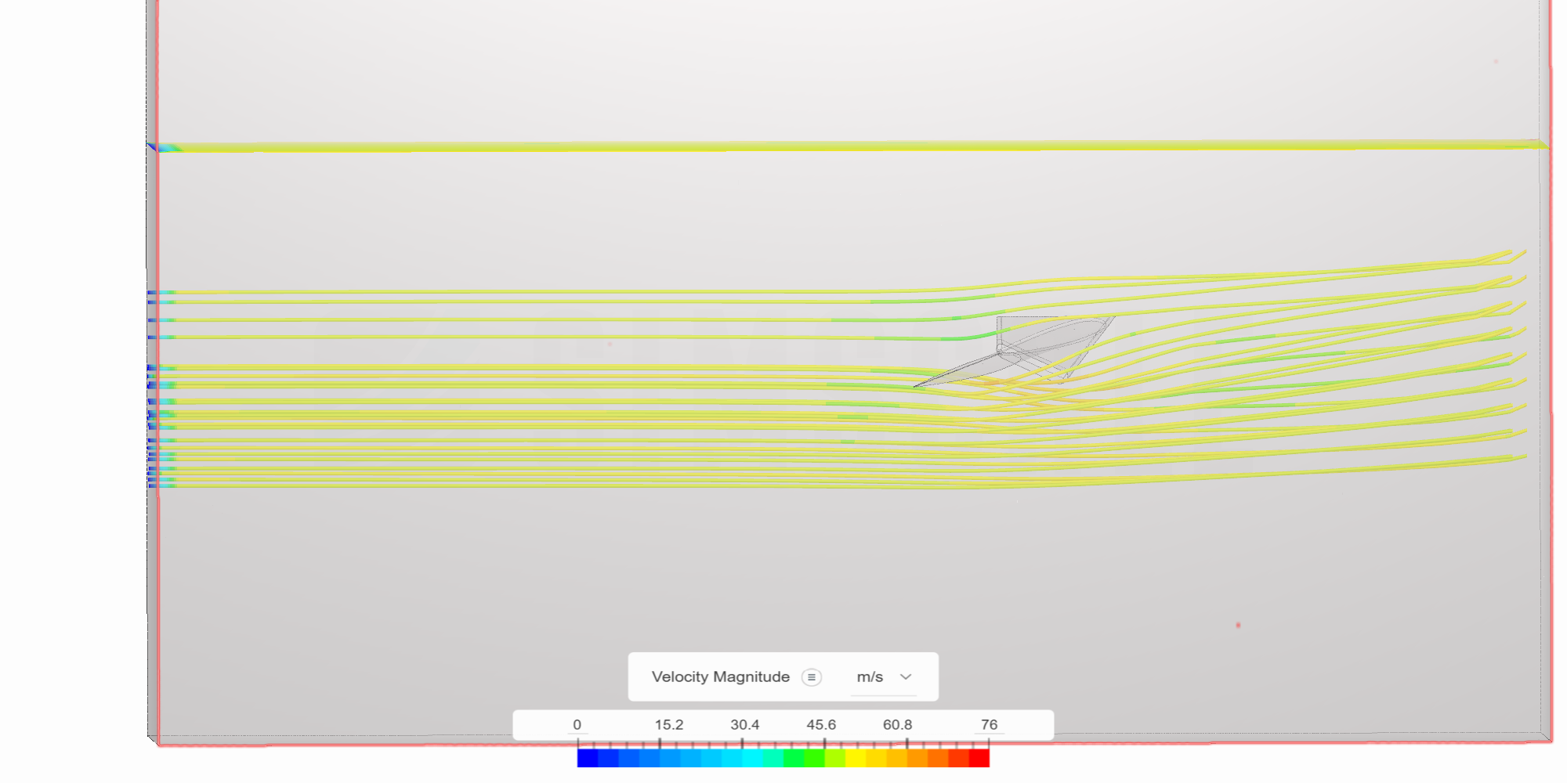Click the 60.8 legend scale label
The width and height of the screenshot is (1567, 783).
click(897, 725)
